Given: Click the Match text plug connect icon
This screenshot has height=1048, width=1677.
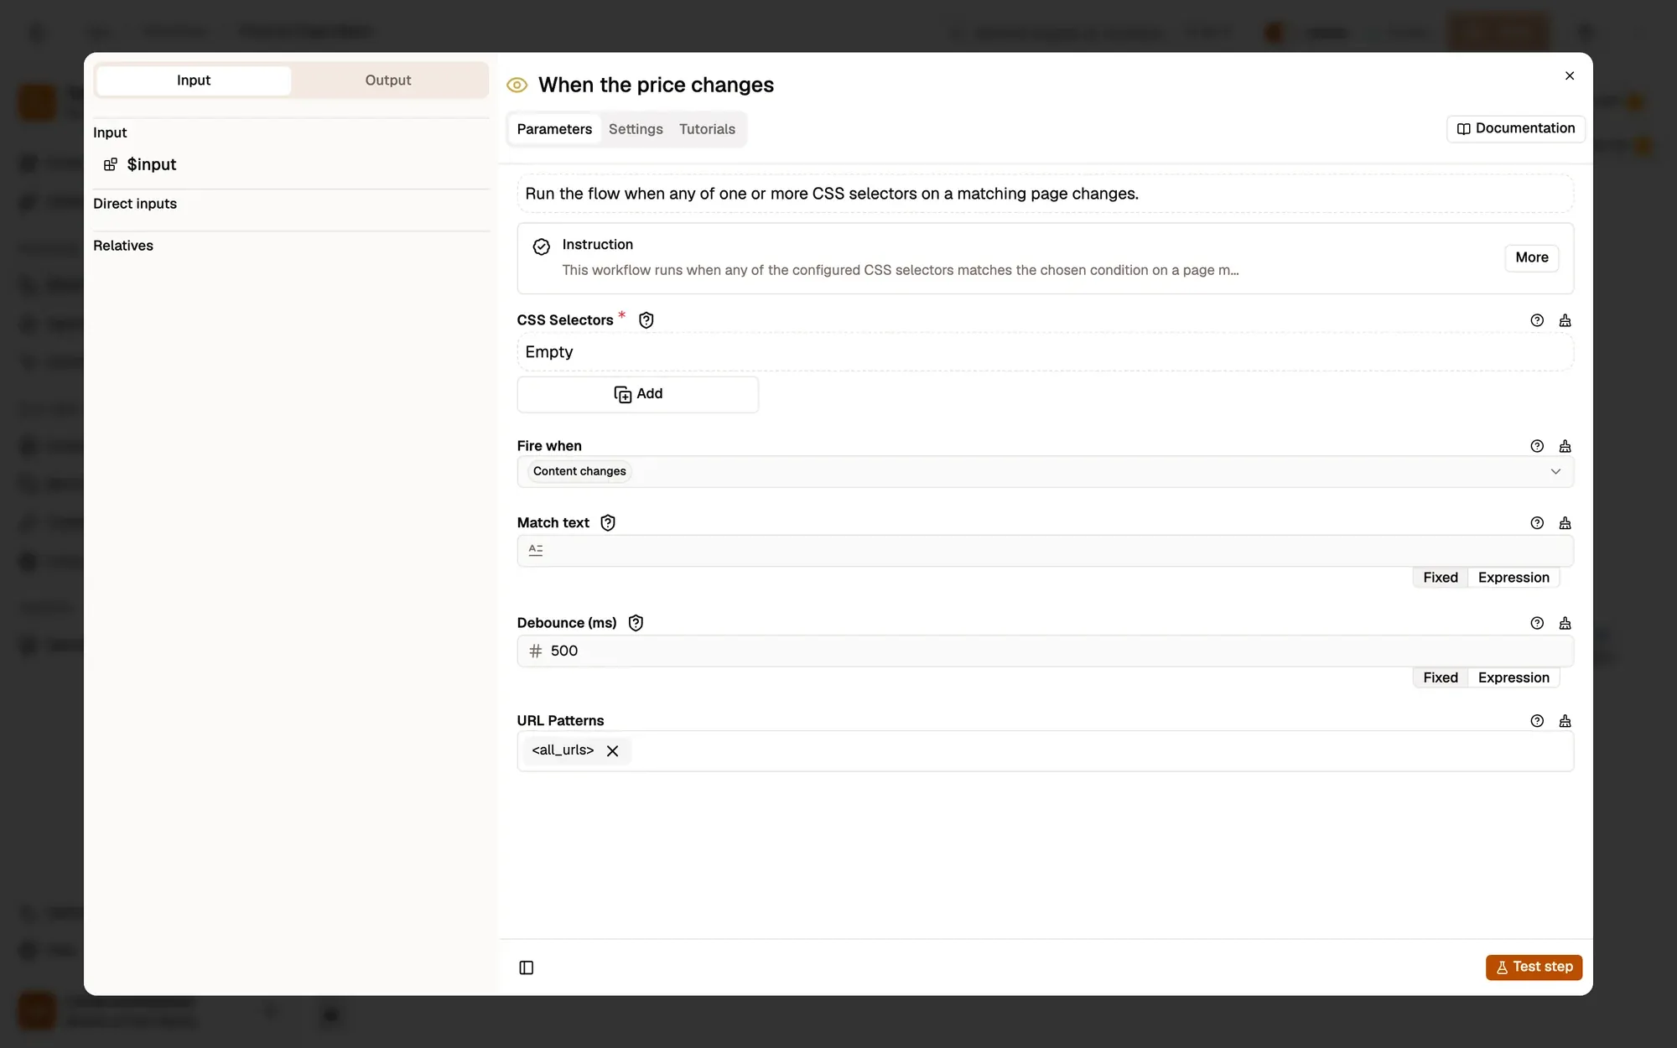Looking at the screenshot, I should 1565,523.
